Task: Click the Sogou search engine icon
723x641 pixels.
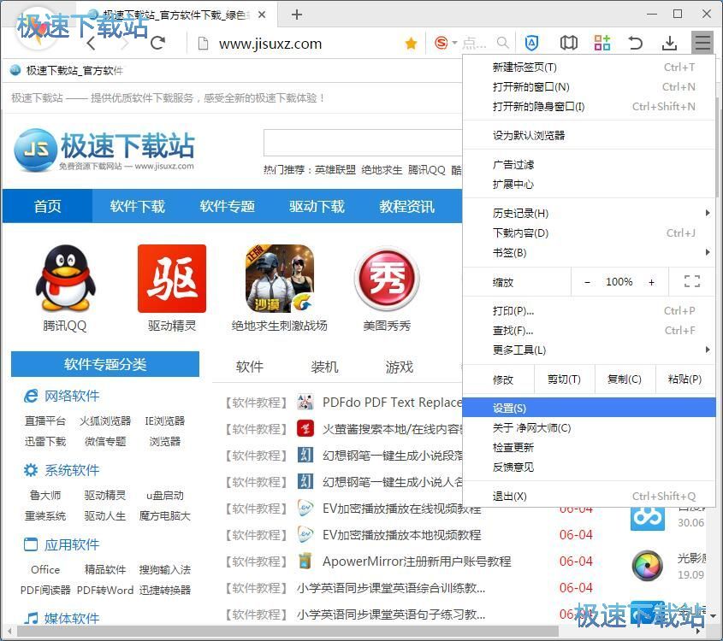Action: (442, 43)
